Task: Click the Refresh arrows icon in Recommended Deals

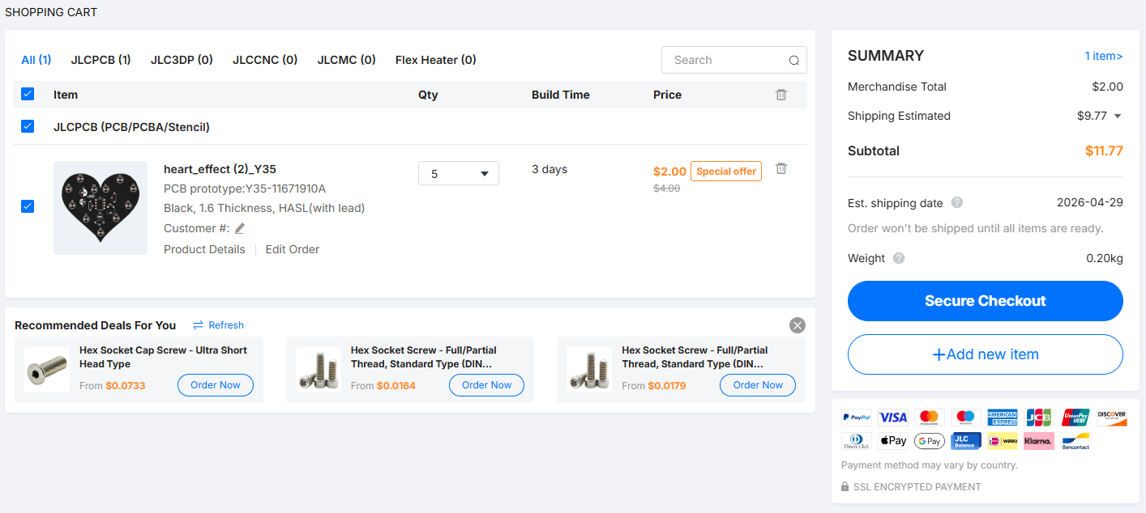Action: (198, 325)
